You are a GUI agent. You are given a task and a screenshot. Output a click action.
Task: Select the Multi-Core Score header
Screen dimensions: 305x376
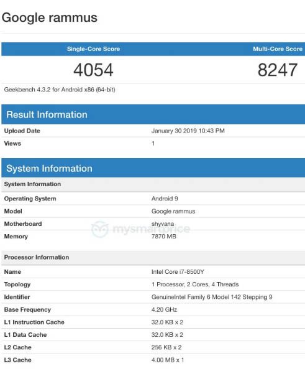pyautogui.click(x=278, y=49)
